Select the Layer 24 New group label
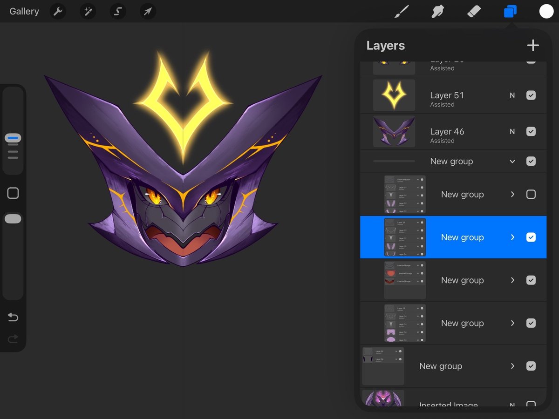559x419 pixels. 441,366
